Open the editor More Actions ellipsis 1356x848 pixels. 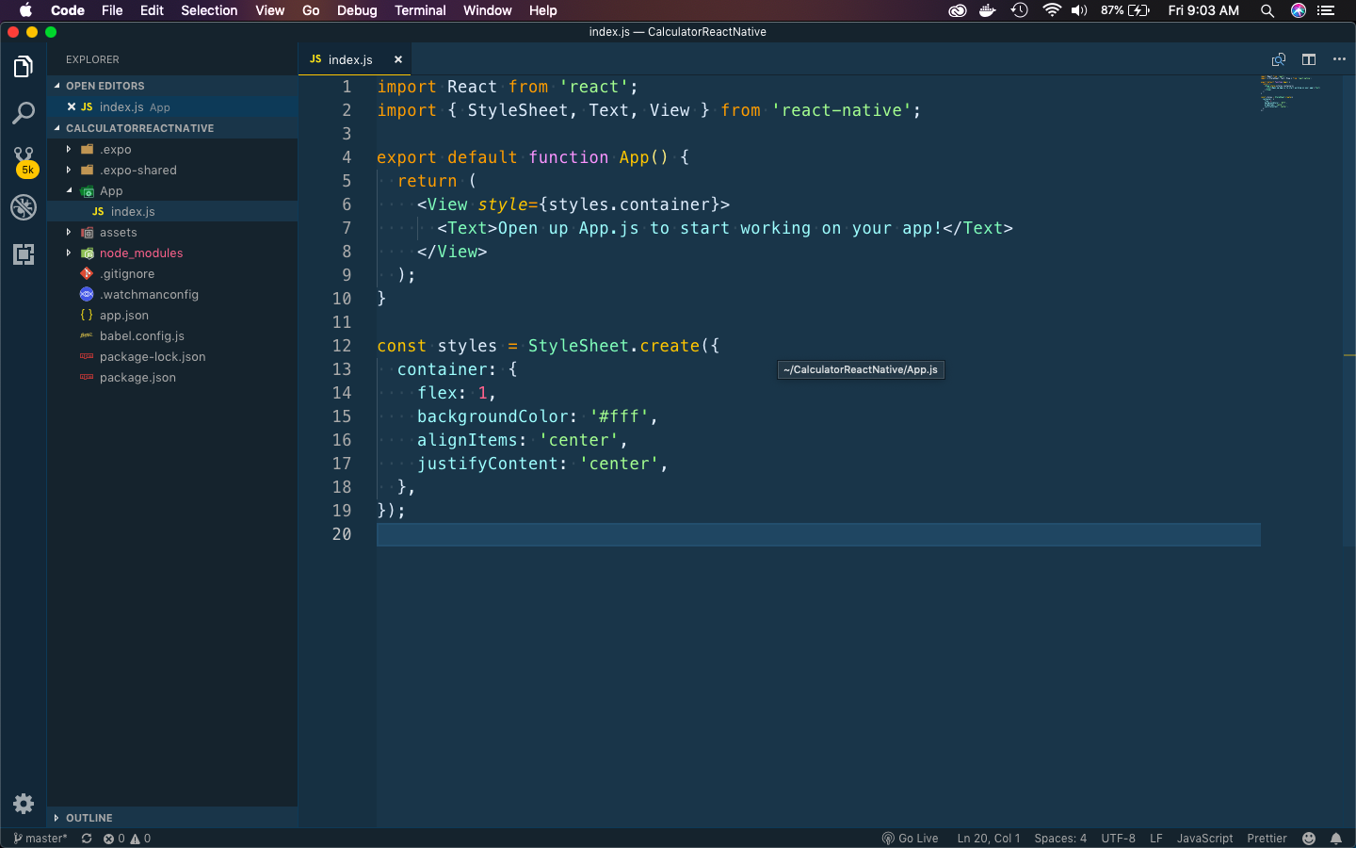click(1339, 59)
